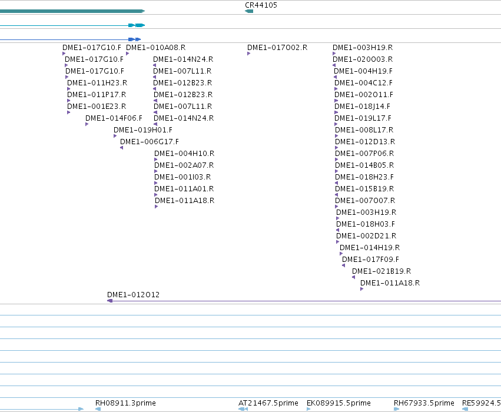This screenshot has height=412, width=501.
Task: Click the cyan transcript exon blocks in second track
Action: tap(137, 25)
